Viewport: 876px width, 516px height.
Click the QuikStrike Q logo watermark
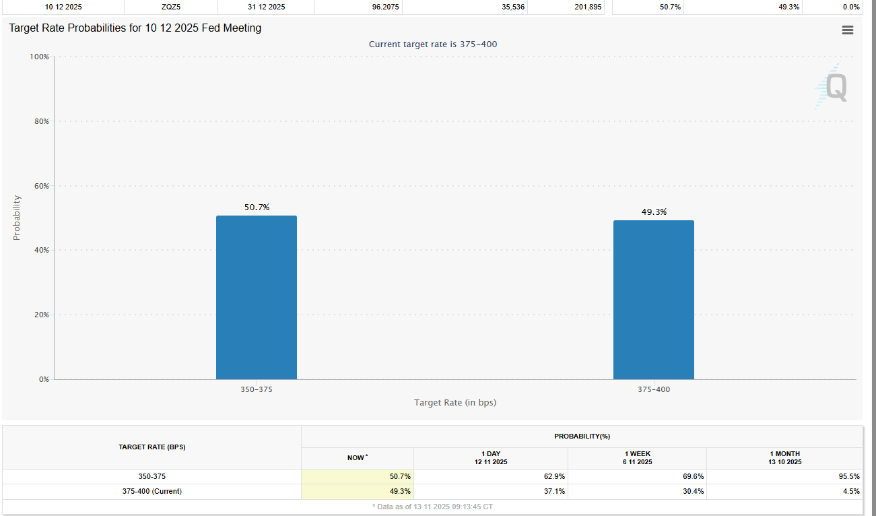click(832, 87)
